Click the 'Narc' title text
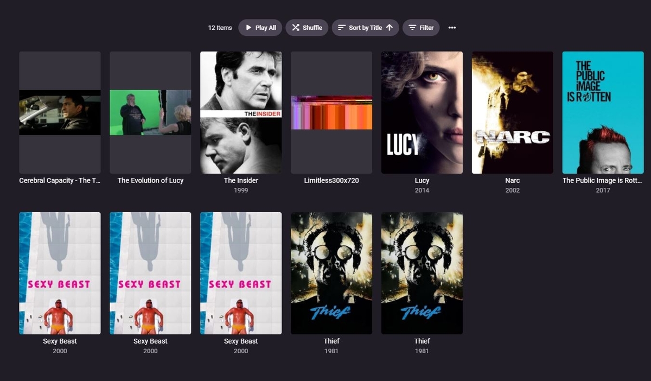The height and width of the screenshot is (381, 651). click(x=513, y=181)
